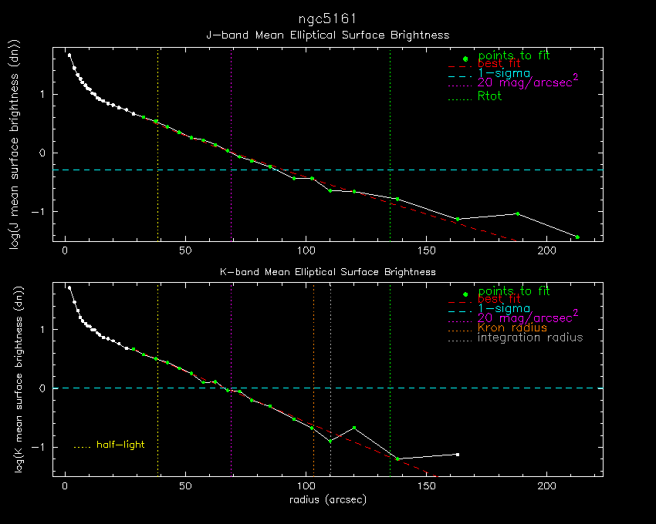Image resolution: width=656 pixels, height=524 pixels.
Task: Click the green dot marker in K-band legend
Action: click(x=465, y=294)
